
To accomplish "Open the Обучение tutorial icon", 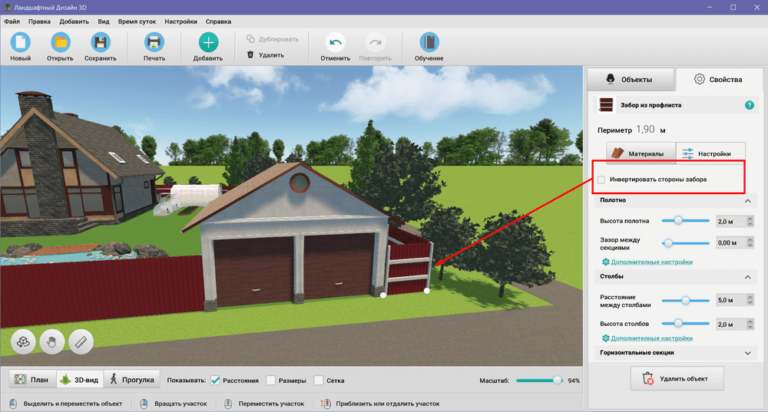I will point(429,43).
